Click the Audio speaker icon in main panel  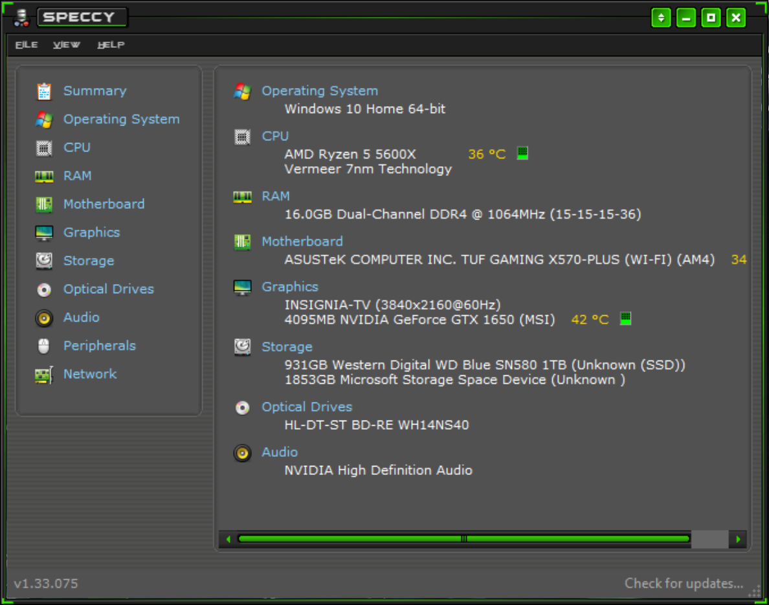pos(242,453)
